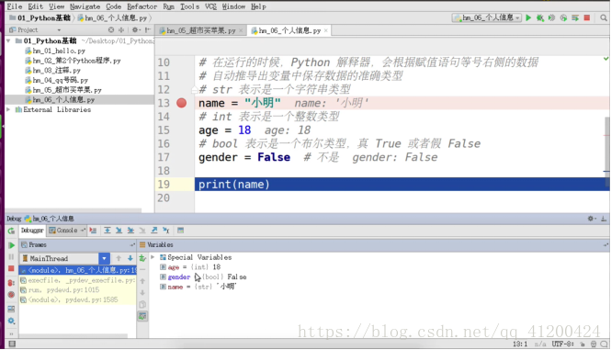This screenshot has width=611, height=350.
Task: Click Mute Breakpoints icon
Action: [x=11, y=295]
